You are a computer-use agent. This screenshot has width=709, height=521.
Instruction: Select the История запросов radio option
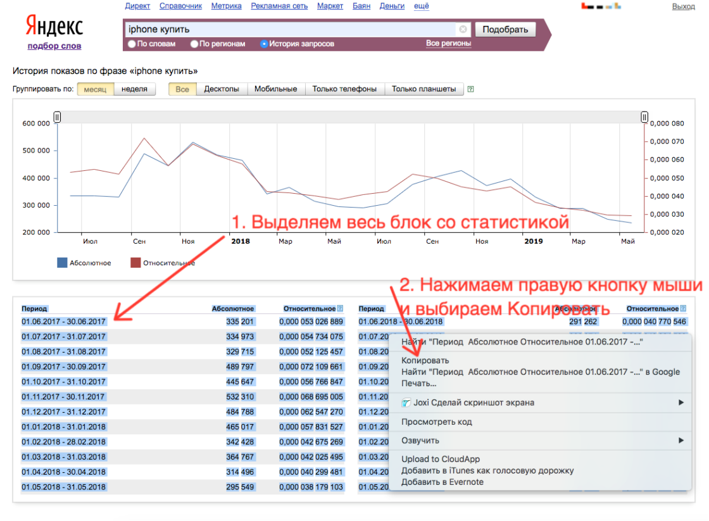click(x=264, y=44)
